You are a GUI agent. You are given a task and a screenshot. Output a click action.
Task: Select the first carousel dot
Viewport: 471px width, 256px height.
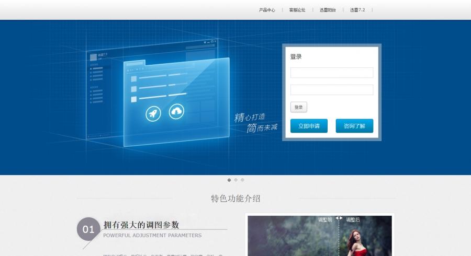(229, 180)
